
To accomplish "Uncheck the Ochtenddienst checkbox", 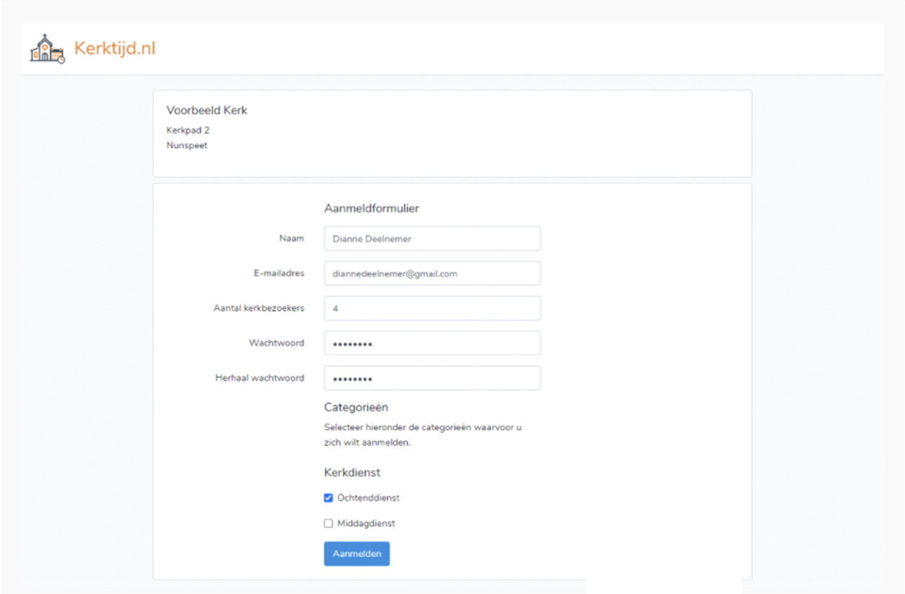I will 329,498.
